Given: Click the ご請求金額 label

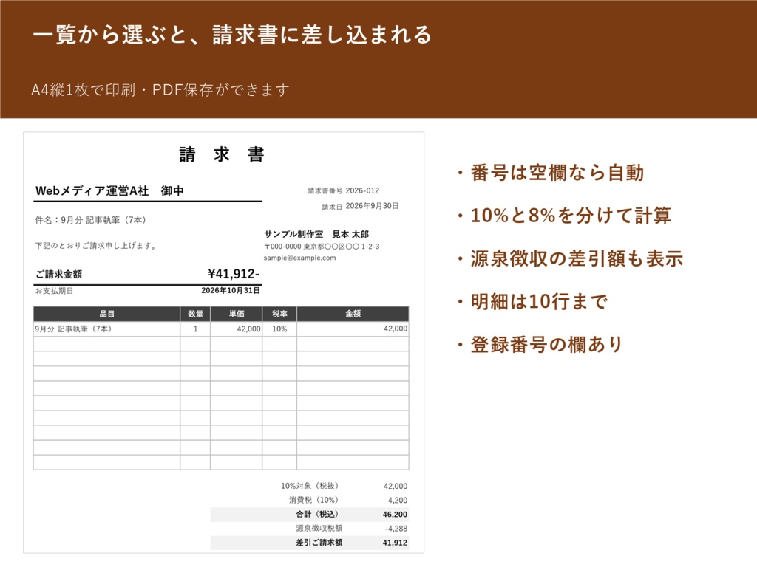Looking at the screenshot, I should pyautogui.click(x=59, y=275).
